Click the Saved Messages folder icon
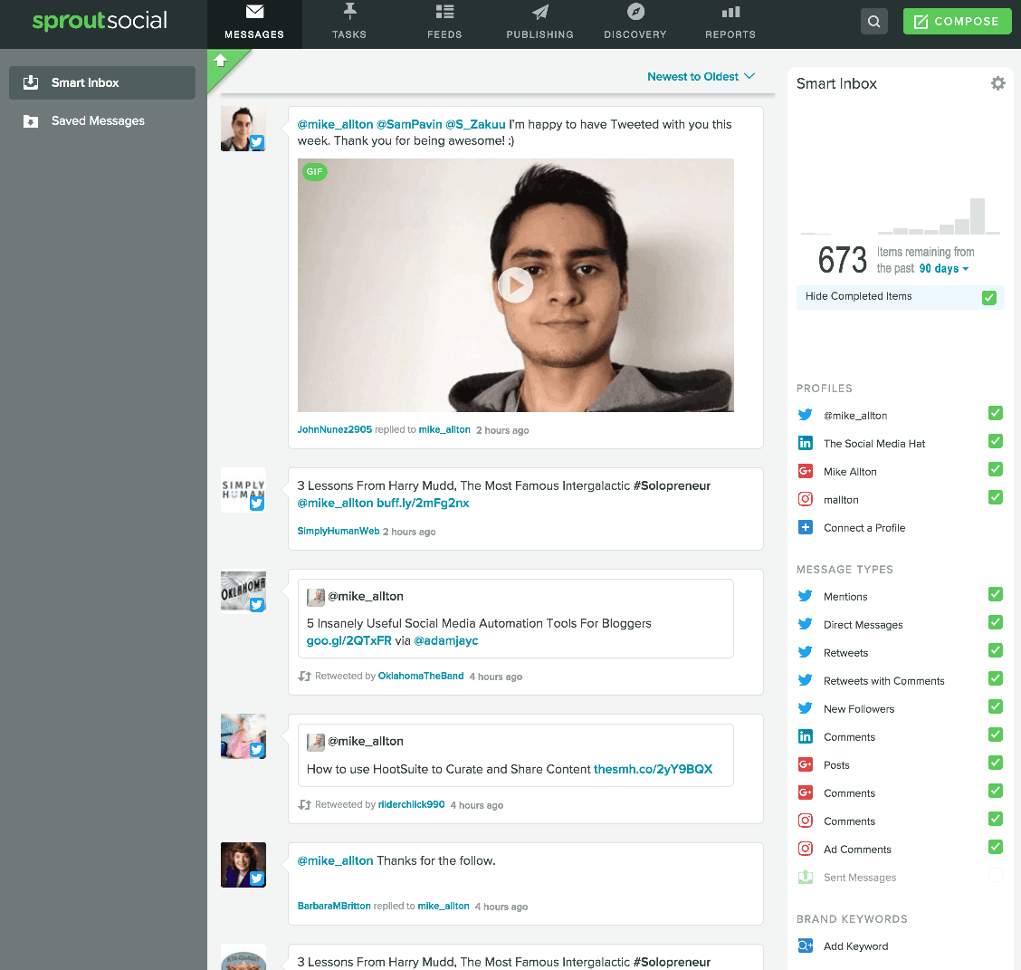Image resolution: width=1021 pixels, height=970 pixels. pos(31,121)
